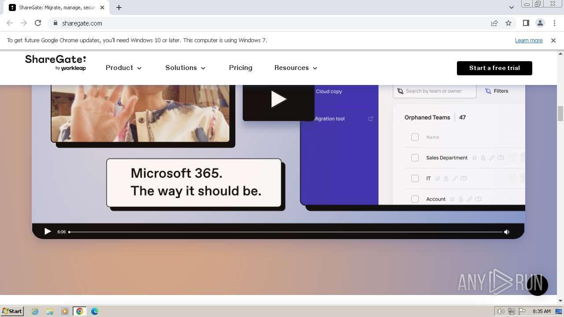Click the browser back arrow

10,23
